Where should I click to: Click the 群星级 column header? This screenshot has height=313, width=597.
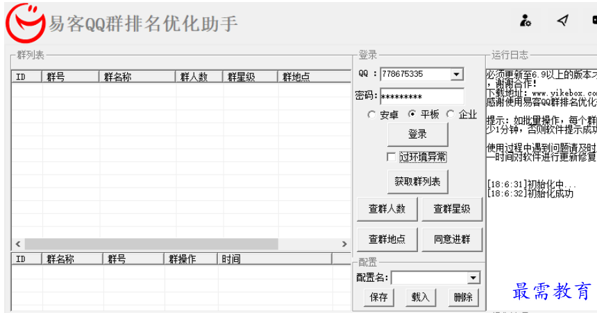pos(250,77)
